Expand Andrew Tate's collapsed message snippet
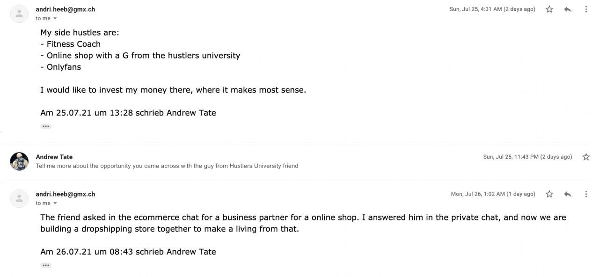Screen dimensions: 599x277 [x=167, y=166]
